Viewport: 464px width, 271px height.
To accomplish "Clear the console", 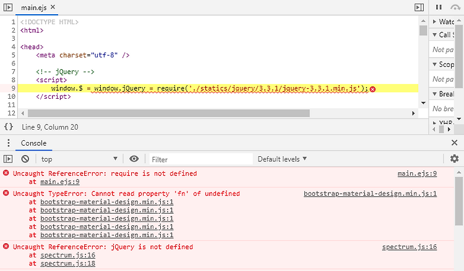I will click(25, 159).
